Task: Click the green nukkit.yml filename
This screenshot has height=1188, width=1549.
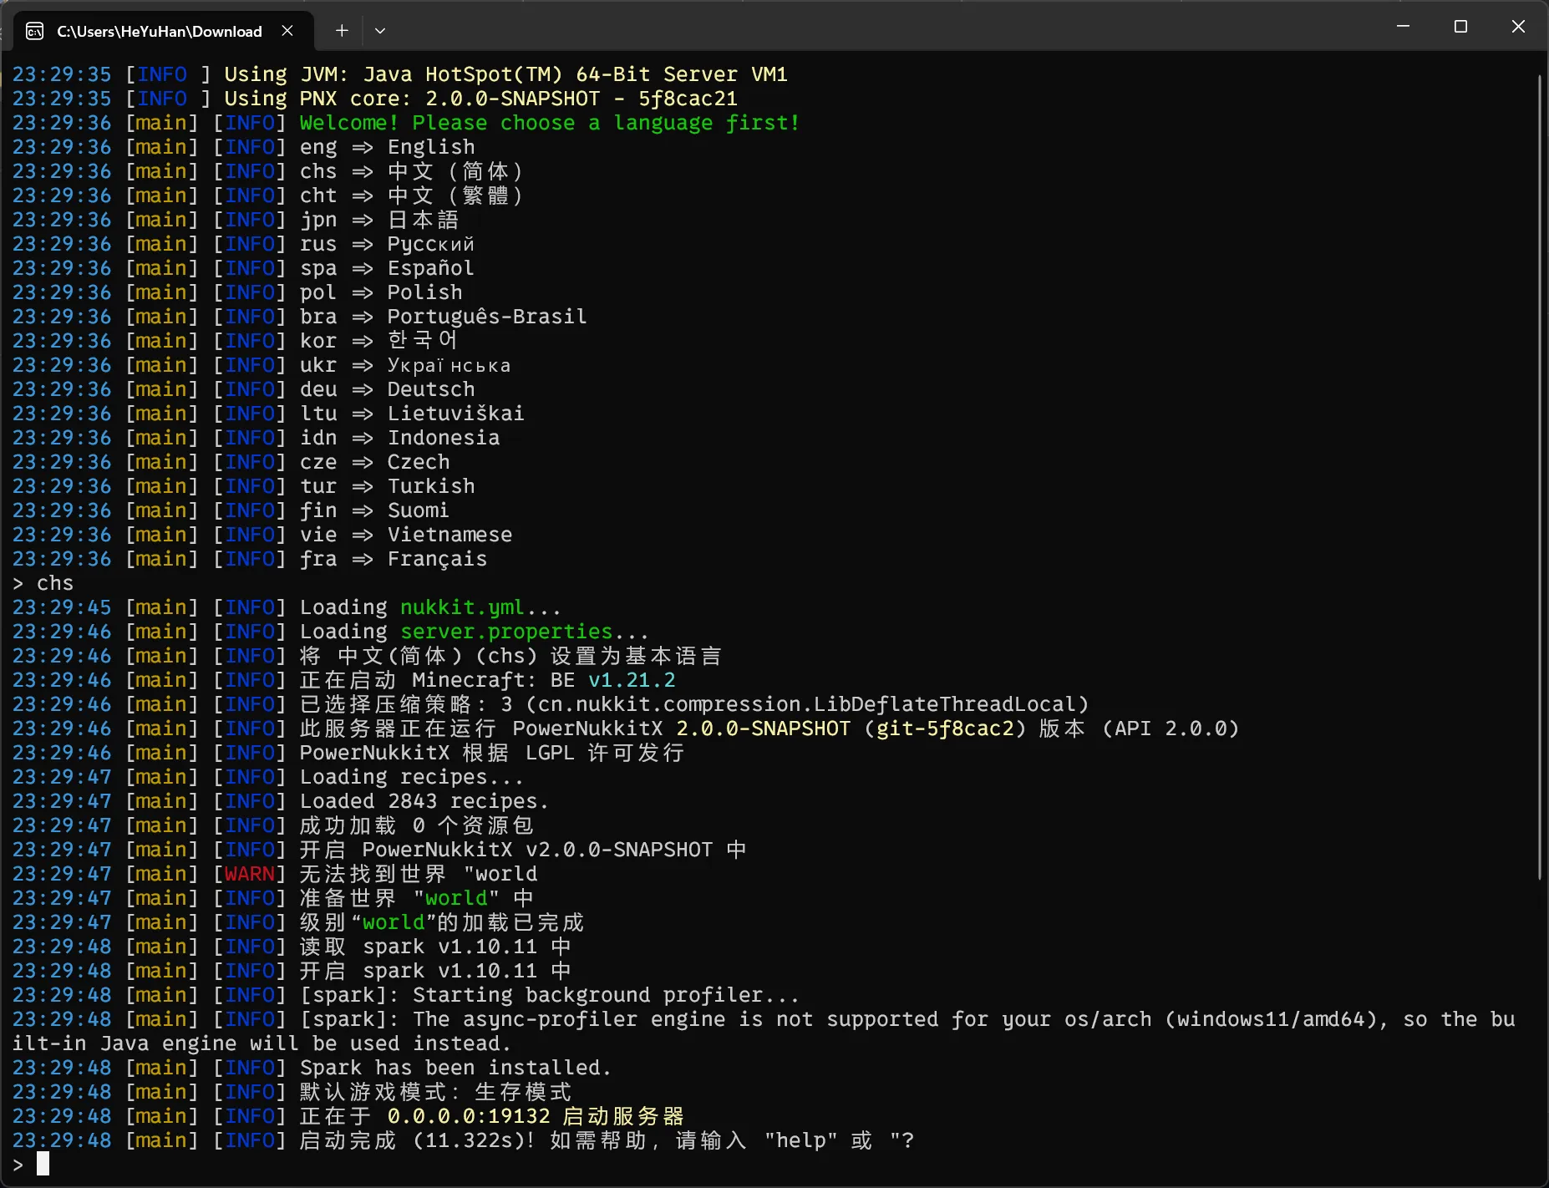Action: tap(461, 607)
